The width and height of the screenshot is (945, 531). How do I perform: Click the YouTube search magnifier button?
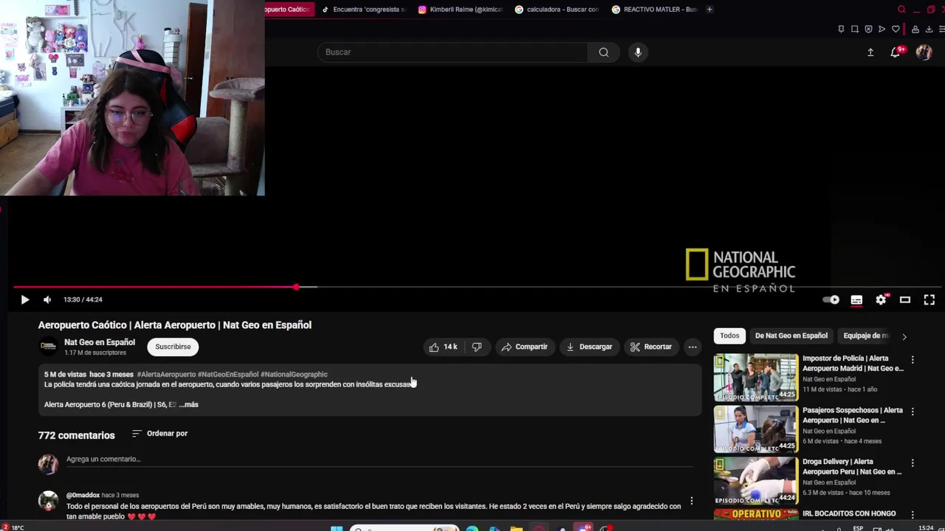click(604, 52)
